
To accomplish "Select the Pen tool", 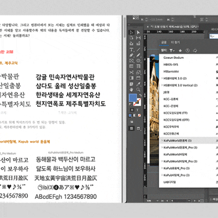I will coord(131,55).
